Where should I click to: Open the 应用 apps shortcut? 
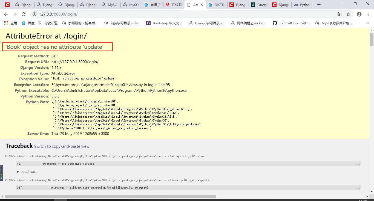click(10, 23)
